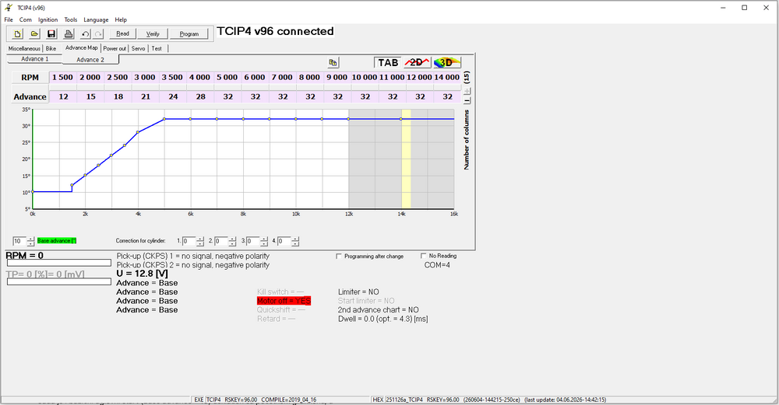Click the Verify button
Screen dimensions: 779x405
[153, 33]
